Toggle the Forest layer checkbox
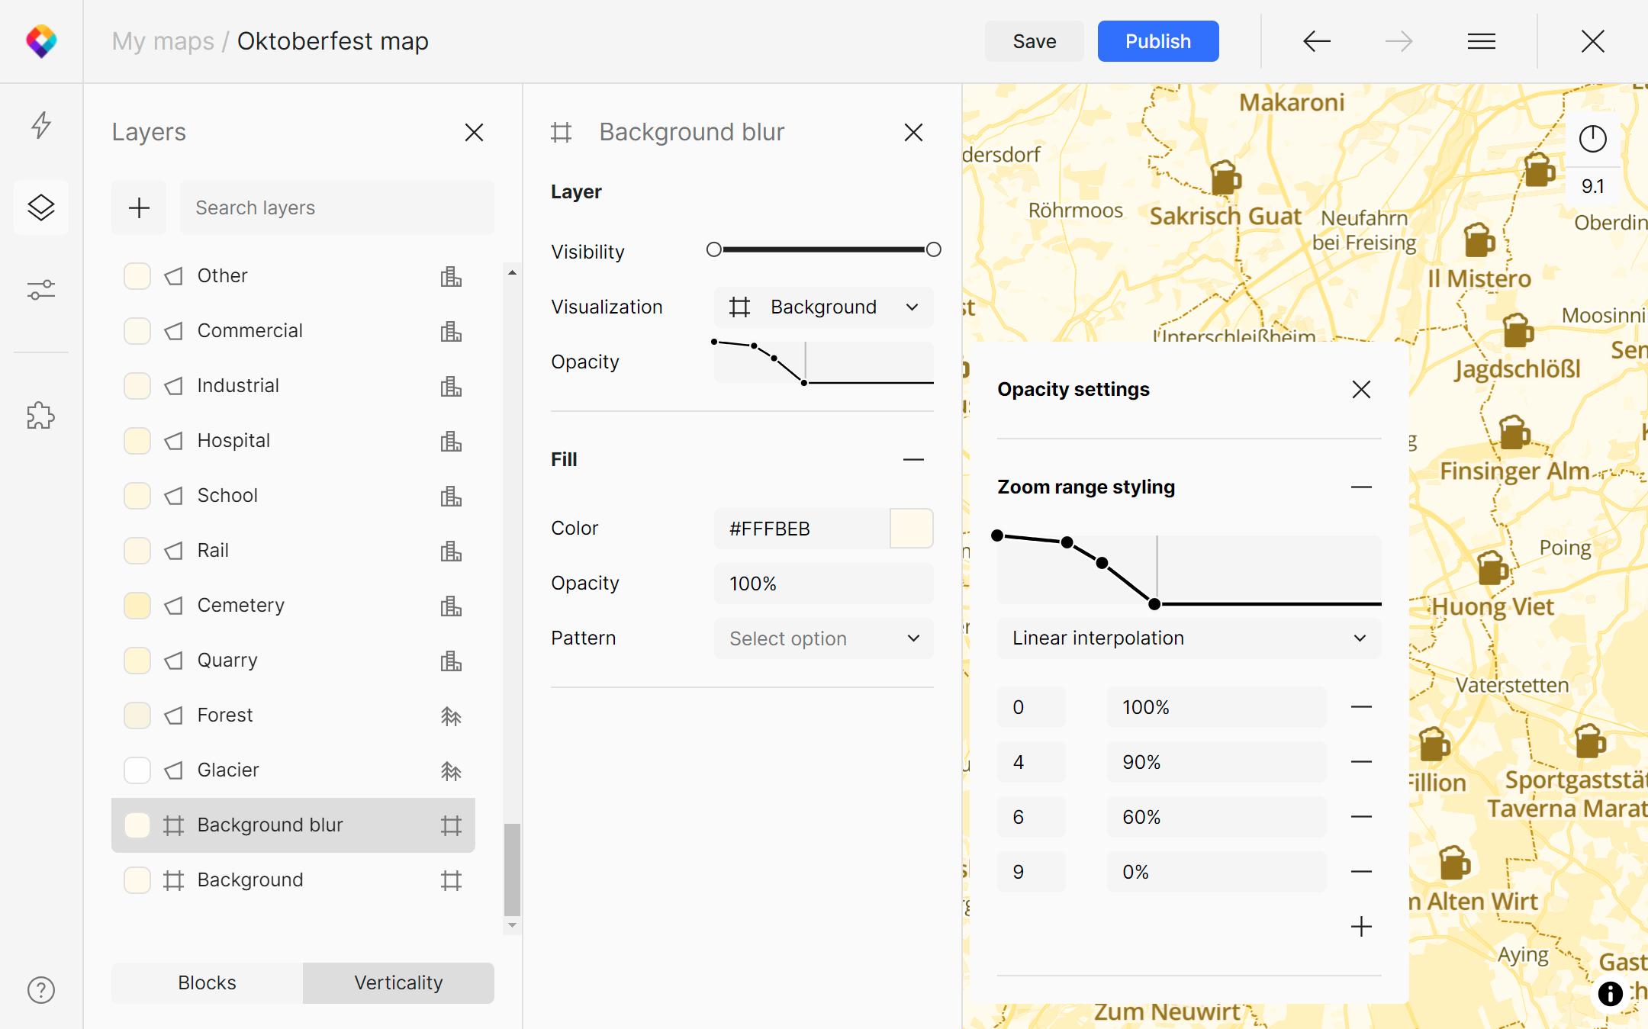The height and width of the screenshot is (1029, 1648). 137,715
